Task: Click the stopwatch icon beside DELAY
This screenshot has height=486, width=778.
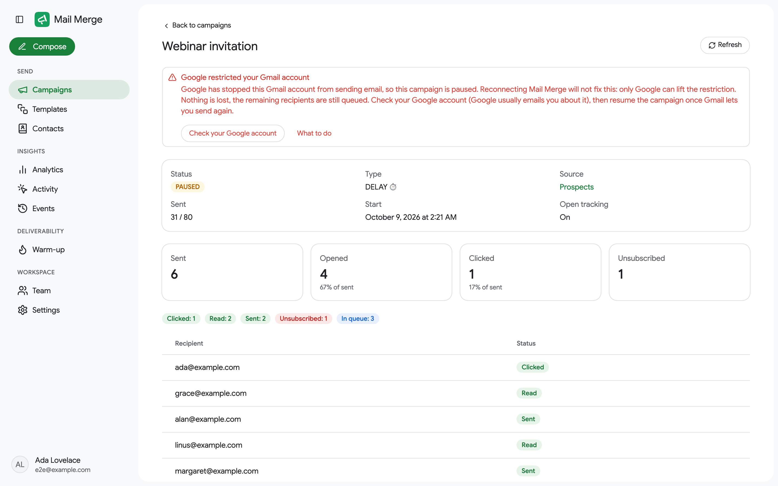Action: (x=393, y=187)
